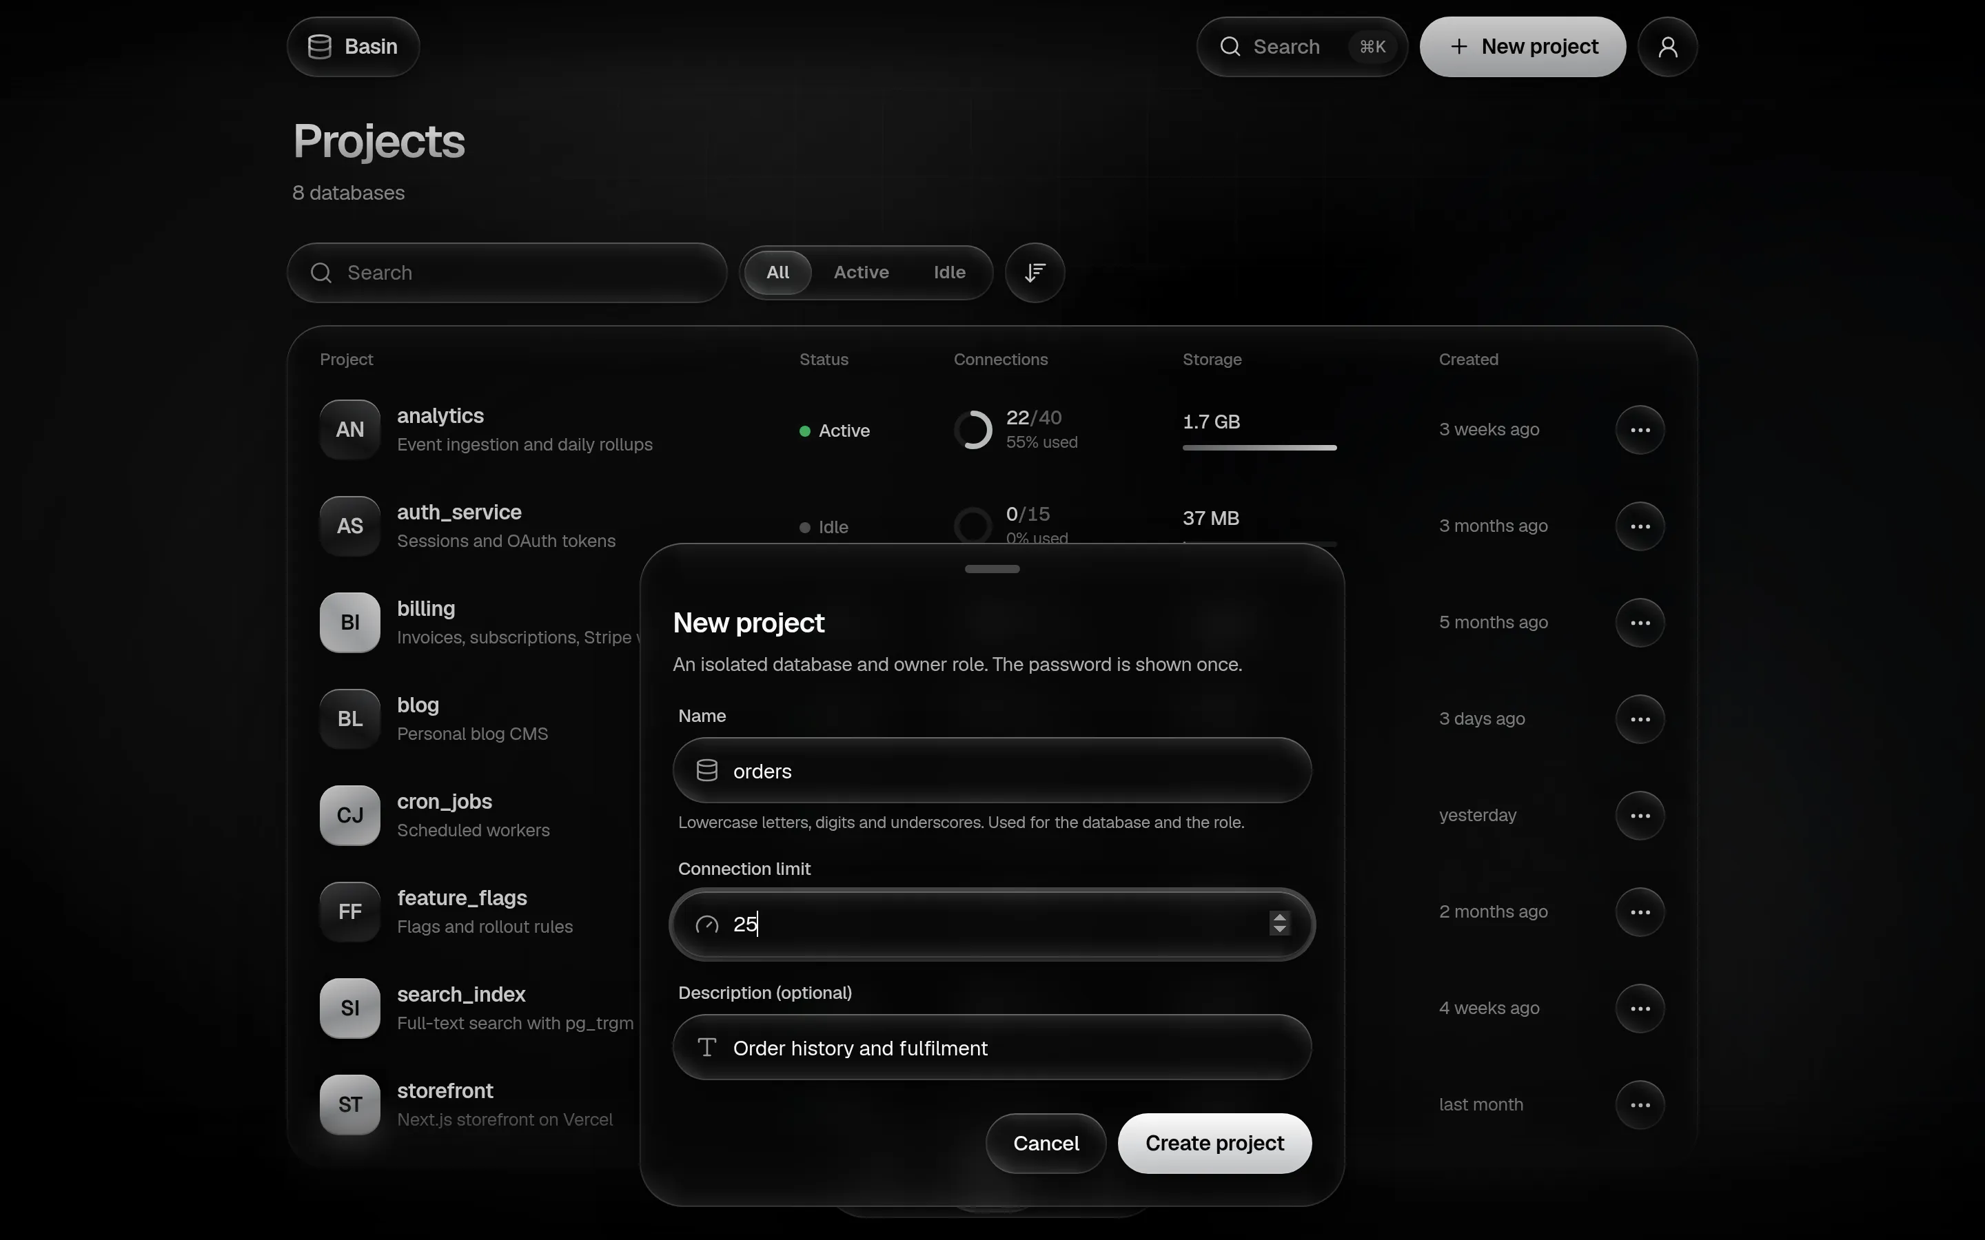Image resolution: width=1985 pixels, height=1240 pixels.
Task: Click the Active status of analytics
Action: (x=834, y=431)
